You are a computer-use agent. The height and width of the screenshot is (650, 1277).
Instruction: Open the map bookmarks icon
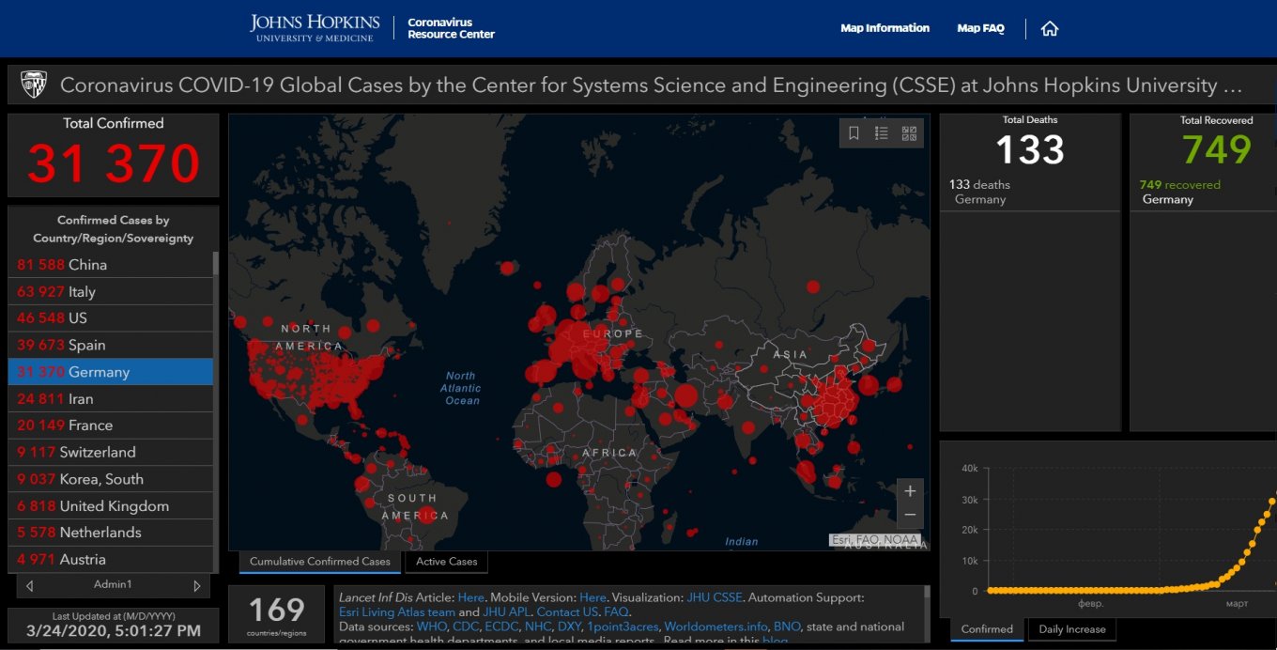854,133
